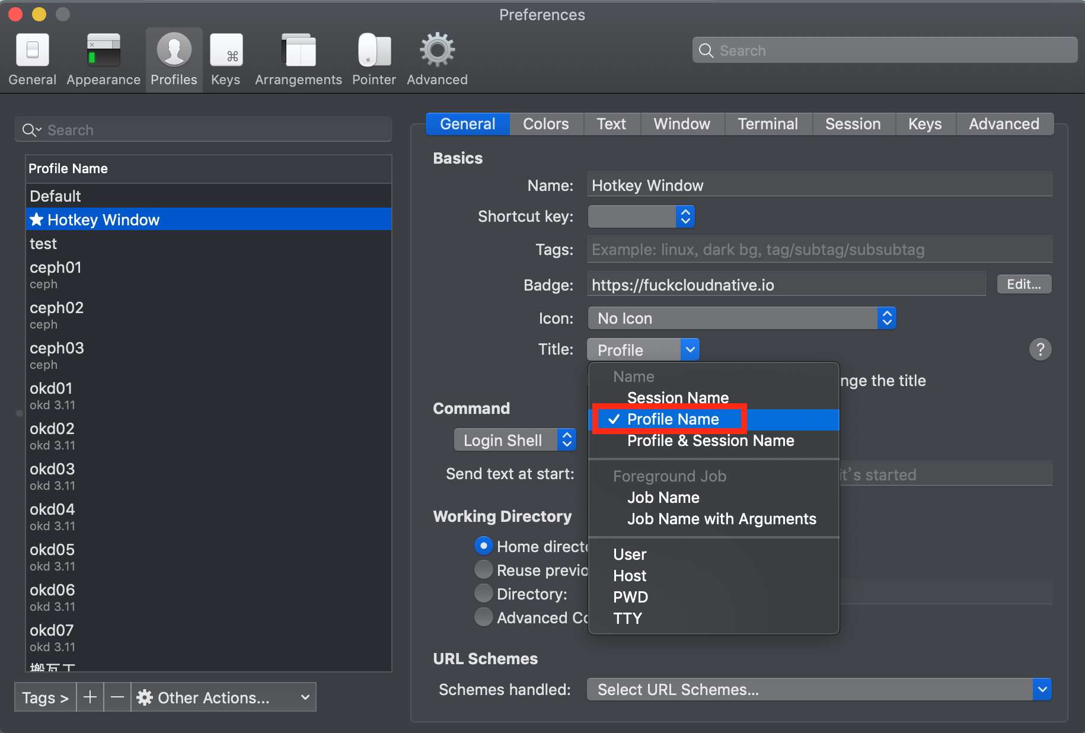
Task: Open the Shortcut key dropdown
Action: 641,216
